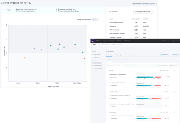Open the Employees menu dropdown
The width and height of the screenshot is (180, 123).
[127, 41]
